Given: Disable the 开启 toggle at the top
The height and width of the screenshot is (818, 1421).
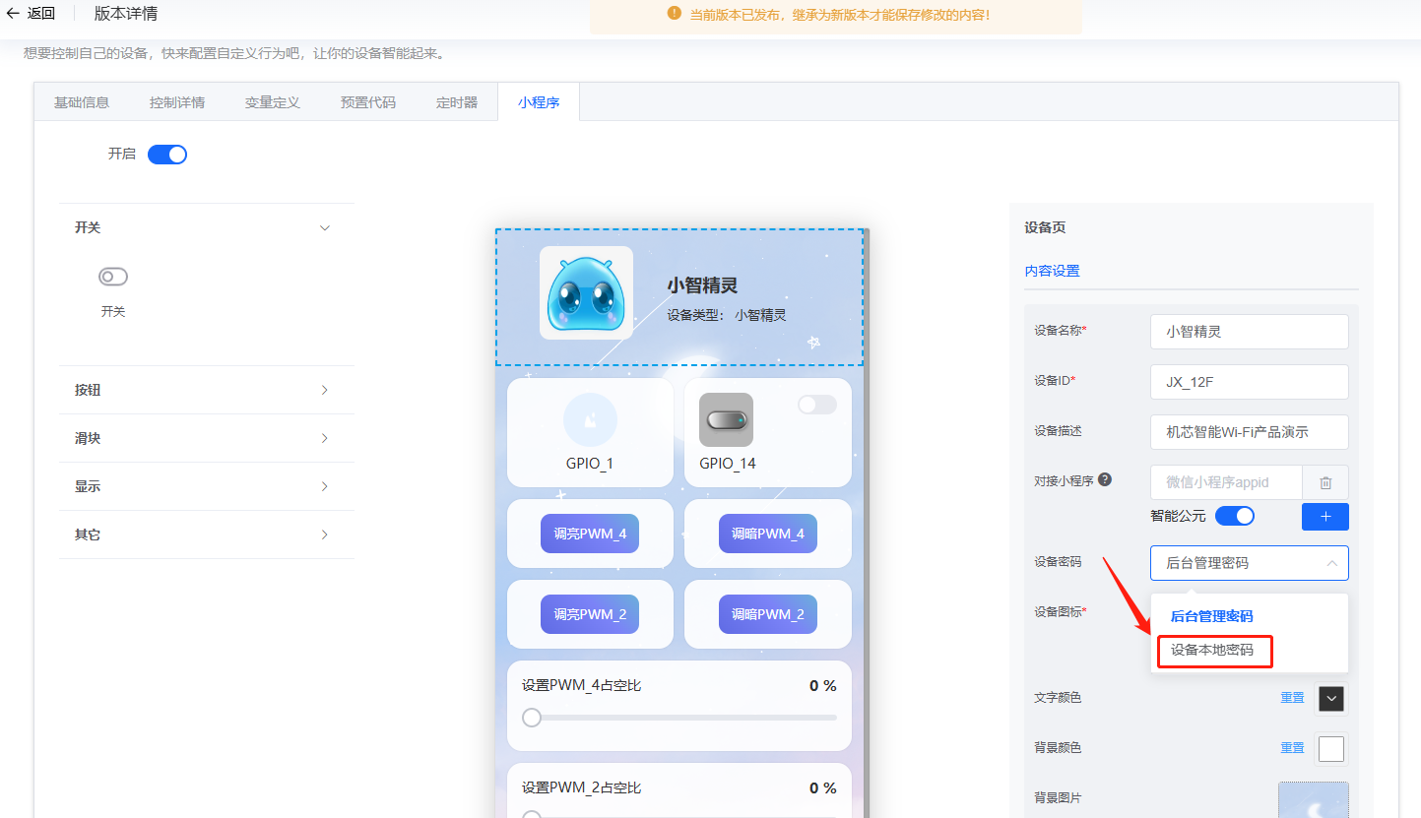Looking at the screenshot, I should 166,154.
